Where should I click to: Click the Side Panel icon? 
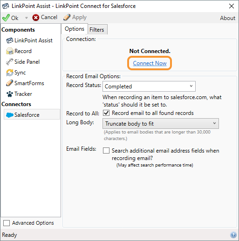10,62
